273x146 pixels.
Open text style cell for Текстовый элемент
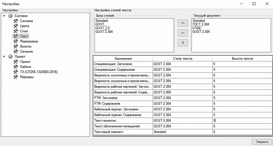click(182, 132)
